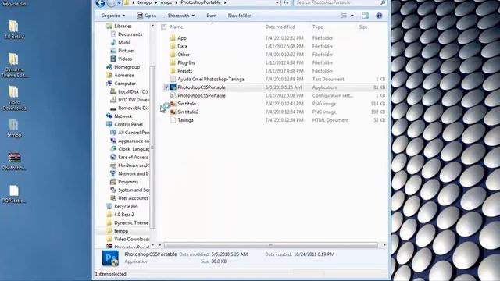Screen dimensions: 500x281
Task: Select the Taringa HTML document
Action: [185, 120]
